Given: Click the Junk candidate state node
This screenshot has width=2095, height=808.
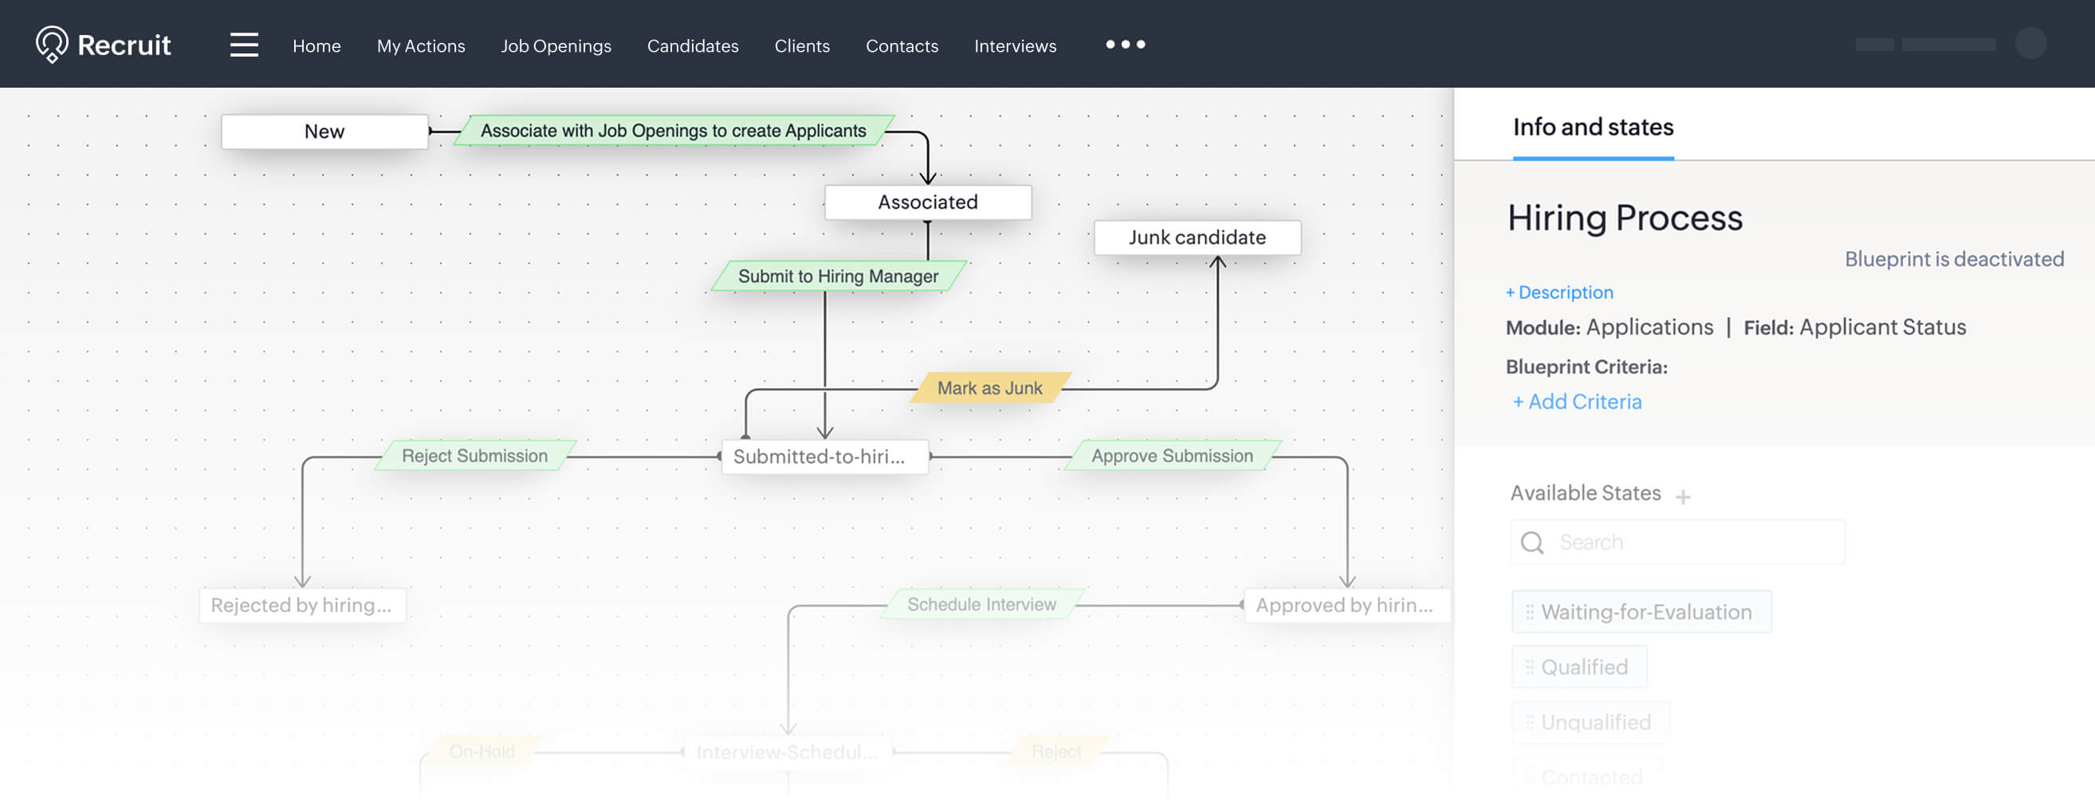Looking at the screenshot, I should pos(1197,237).
